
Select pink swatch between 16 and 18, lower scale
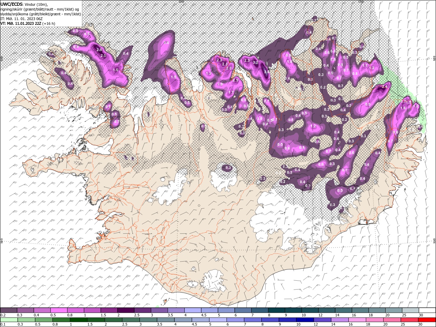point(357,320)
